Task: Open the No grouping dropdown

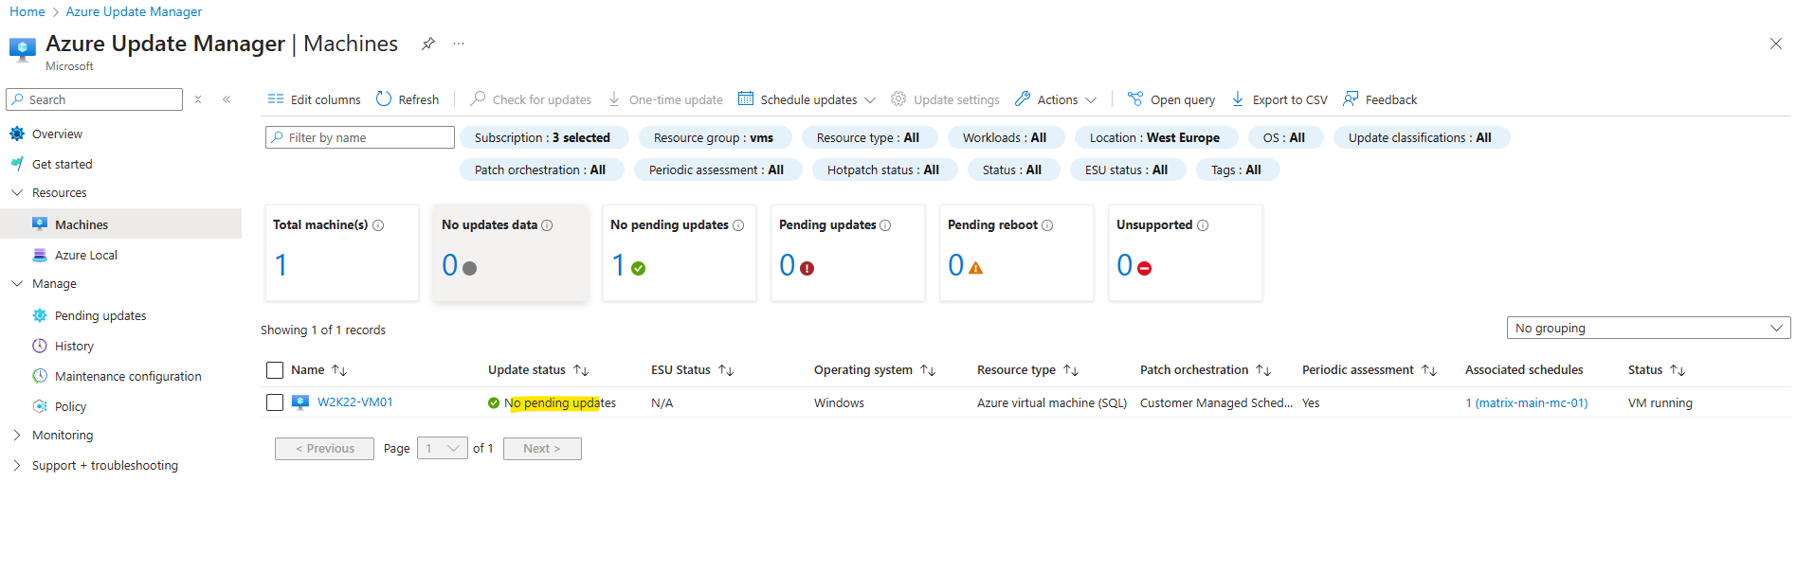Action: coord(1648,328)
